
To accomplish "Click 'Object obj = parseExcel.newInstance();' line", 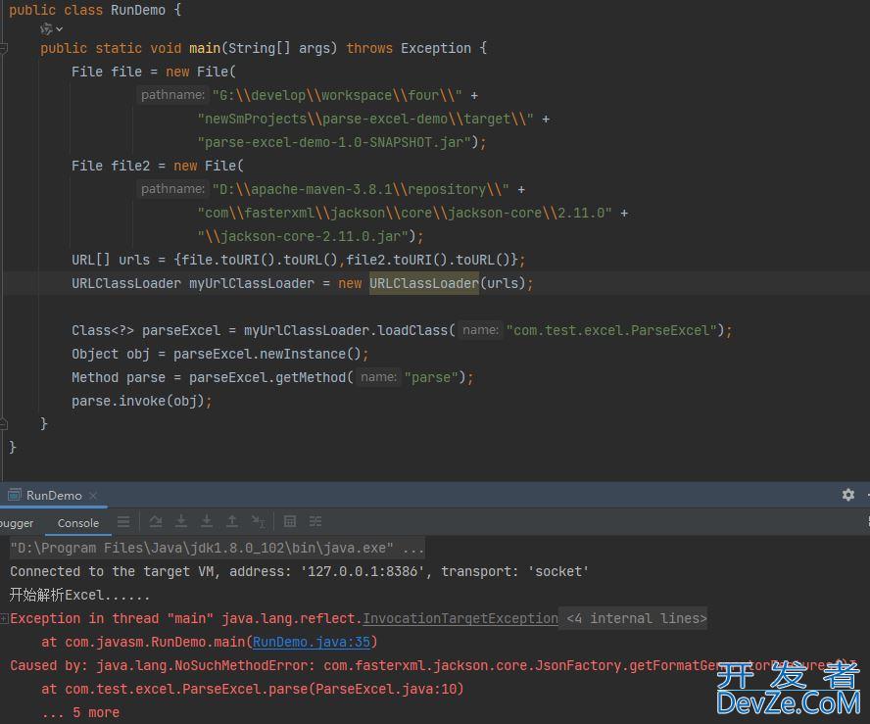I will click(x=219, y=354).
